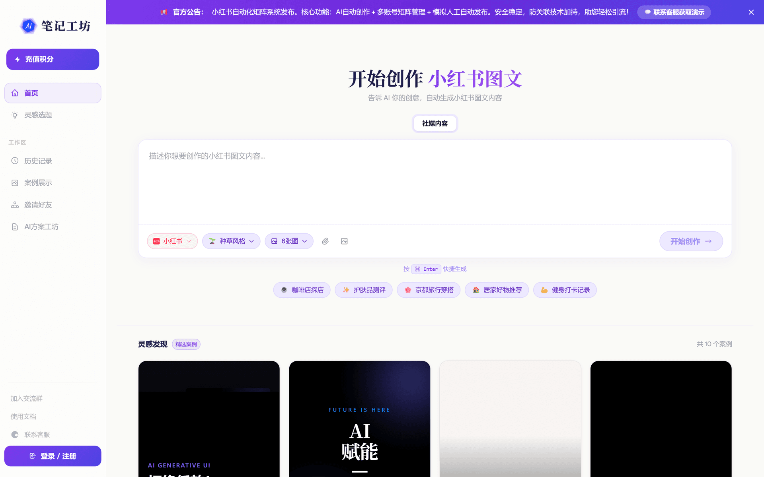
Task: Click the login arrow icon in 登录 / 注册
Action: pyautogui.click(x=33, y=456)
